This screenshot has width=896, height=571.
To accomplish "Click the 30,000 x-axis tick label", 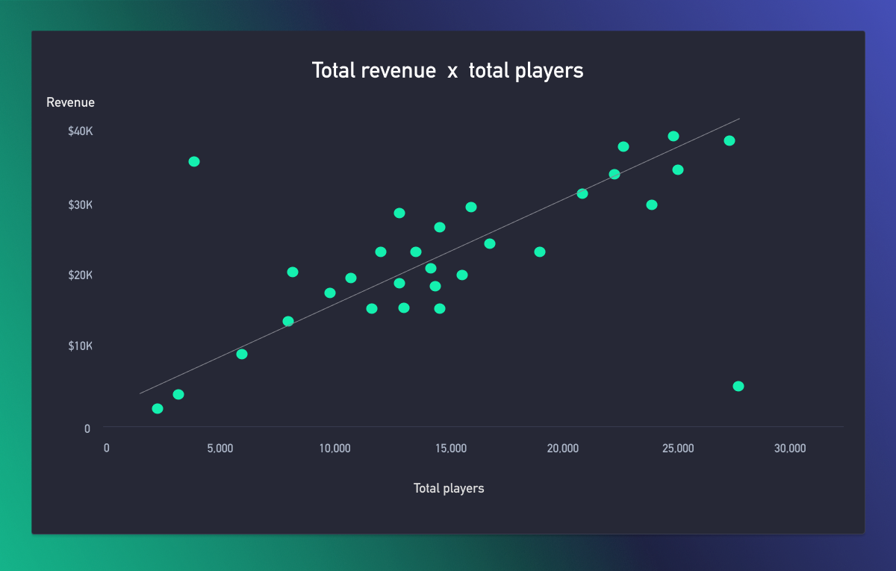I will [x=790, y=449].
